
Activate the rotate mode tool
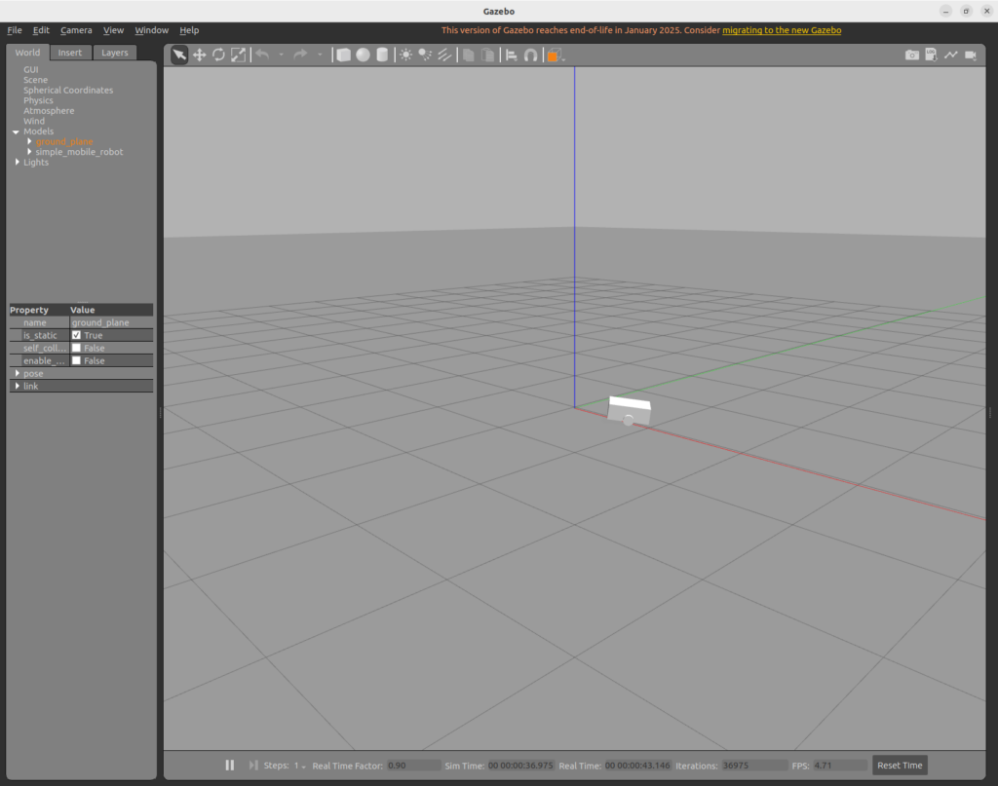click(x=218, y=56)
